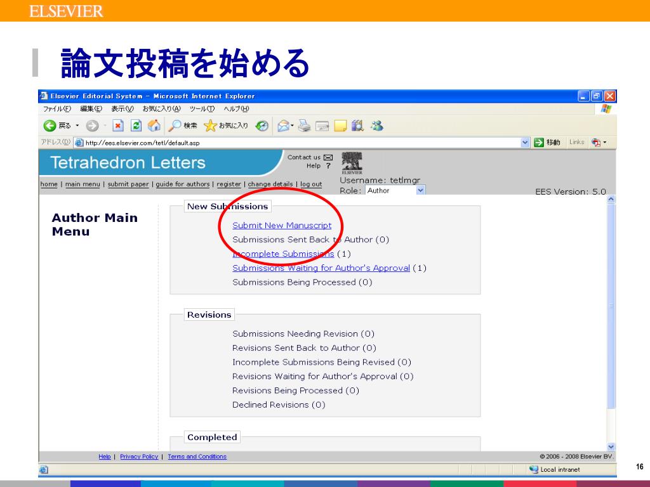Open the Back button history arrow
The image size is (650, 487).
pyautogui.click(x=77, y=126)
